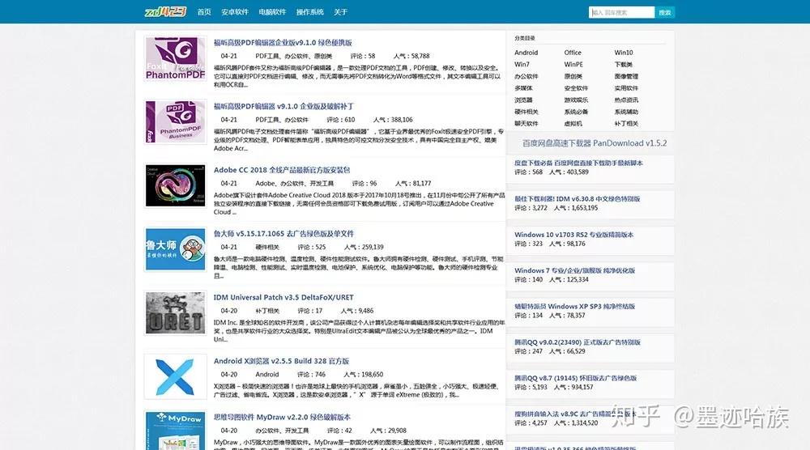Select the 浏览器 category
810x450 pixels.
click(x=523, y=100)
